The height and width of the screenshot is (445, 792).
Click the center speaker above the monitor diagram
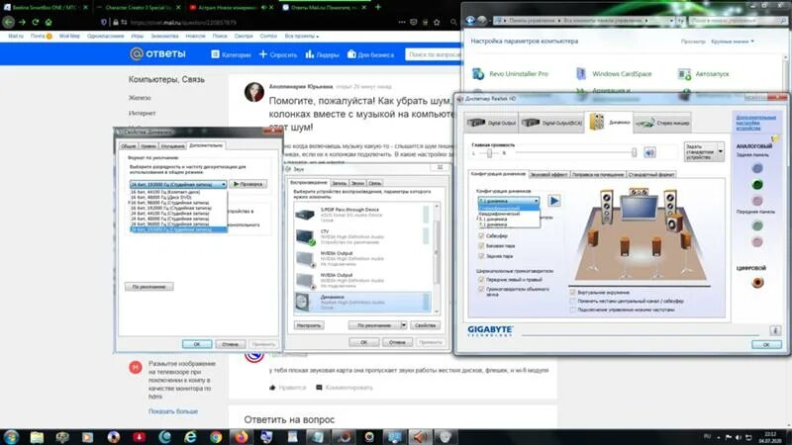point(639,192)
